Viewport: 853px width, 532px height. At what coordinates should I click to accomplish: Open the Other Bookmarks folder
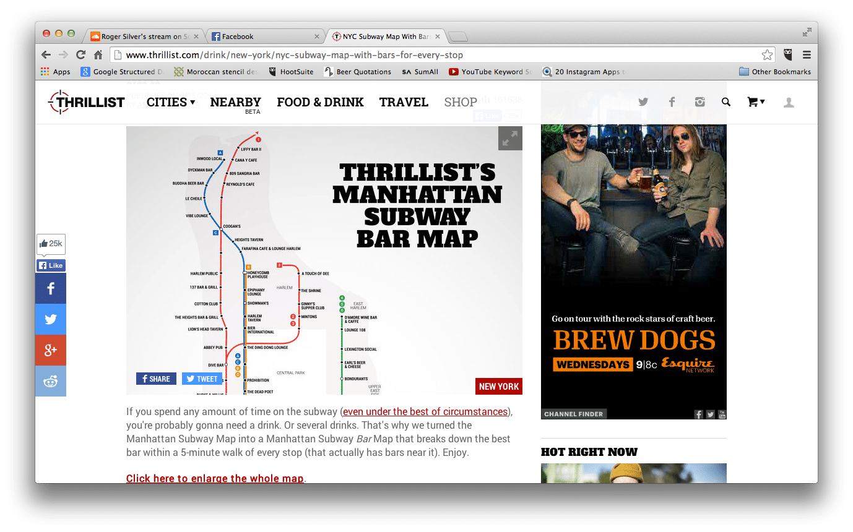click(x=775, y=72)
